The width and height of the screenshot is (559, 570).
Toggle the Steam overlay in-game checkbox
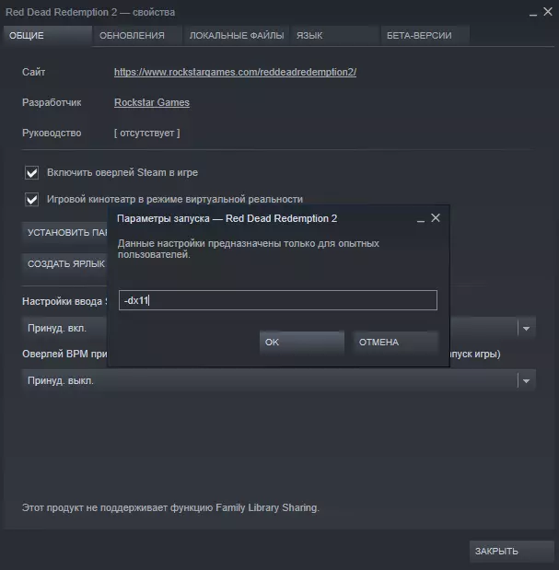point(31,172)
